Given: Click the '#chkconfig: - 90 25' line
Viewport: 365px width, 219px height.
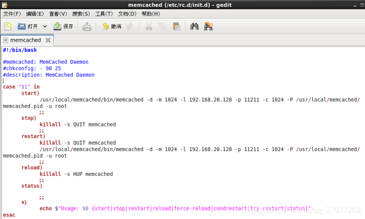Looking at the screenshot, I should coord(32,69).
